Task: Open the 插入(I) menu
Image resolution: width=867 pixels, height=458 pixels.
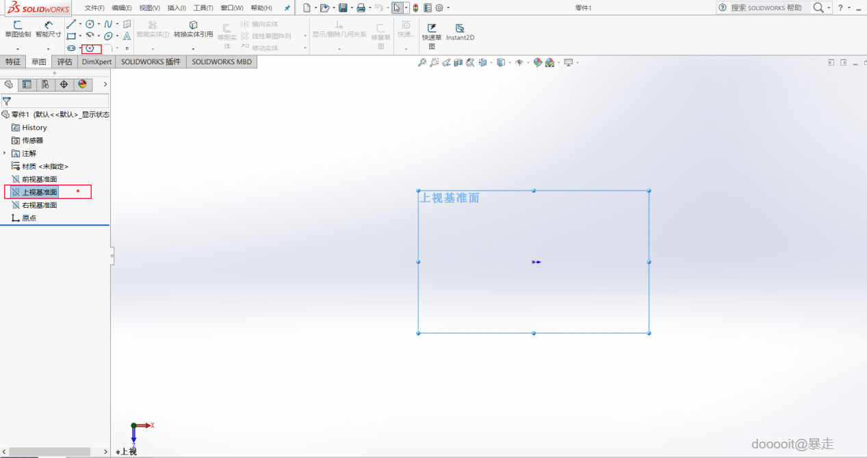Action: [x=177, y=8]
